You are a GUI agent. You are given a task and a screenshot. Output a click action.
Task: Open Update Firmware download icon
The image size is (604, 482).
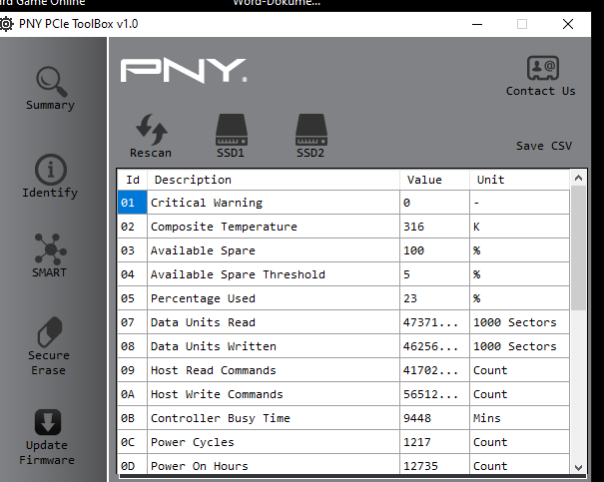click(48, 422)
